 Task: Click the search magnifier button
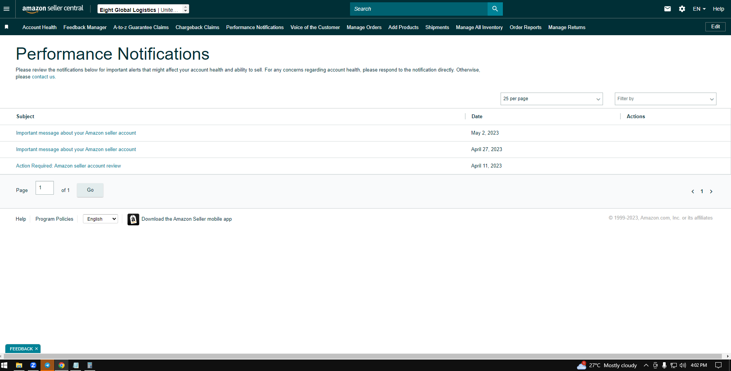pos(495,9)
